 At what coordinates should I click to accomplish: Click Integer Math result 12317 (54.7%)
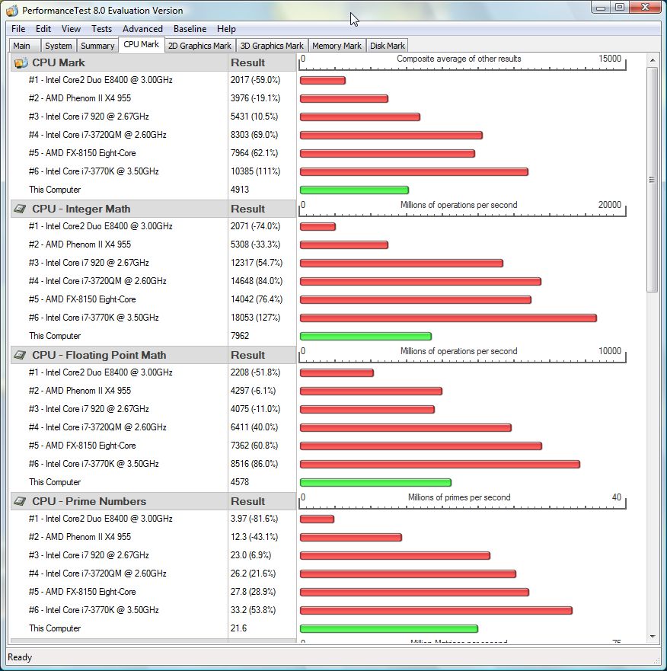coord(257,263)
